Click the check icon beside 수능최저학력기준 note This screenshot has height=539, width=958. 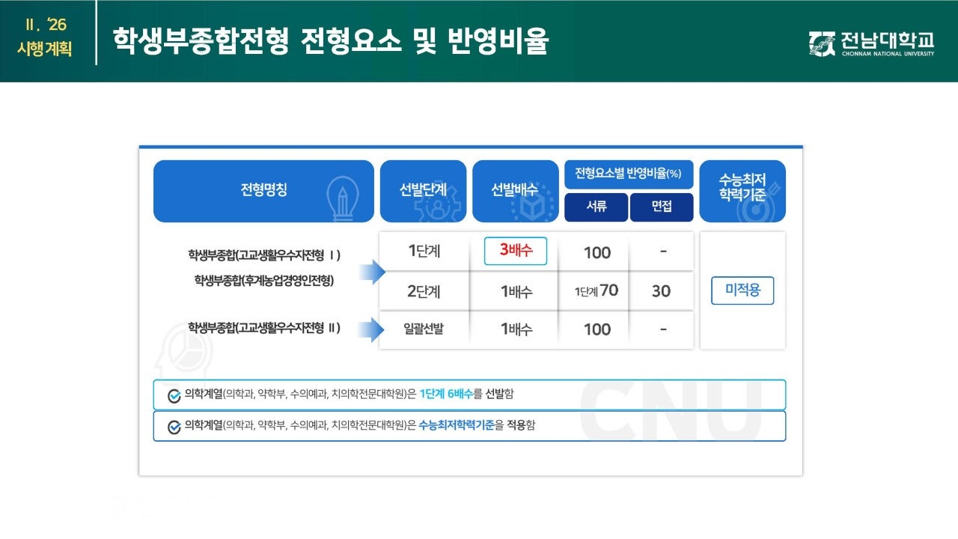coord(174,427)
